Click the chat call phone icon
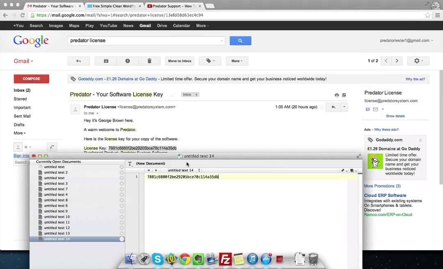 click(x=52, y=147)
